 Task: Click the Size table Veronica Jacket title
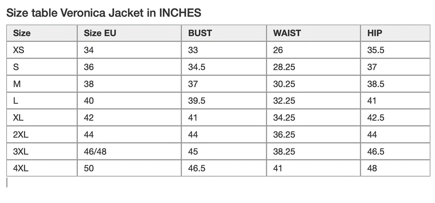104,13
